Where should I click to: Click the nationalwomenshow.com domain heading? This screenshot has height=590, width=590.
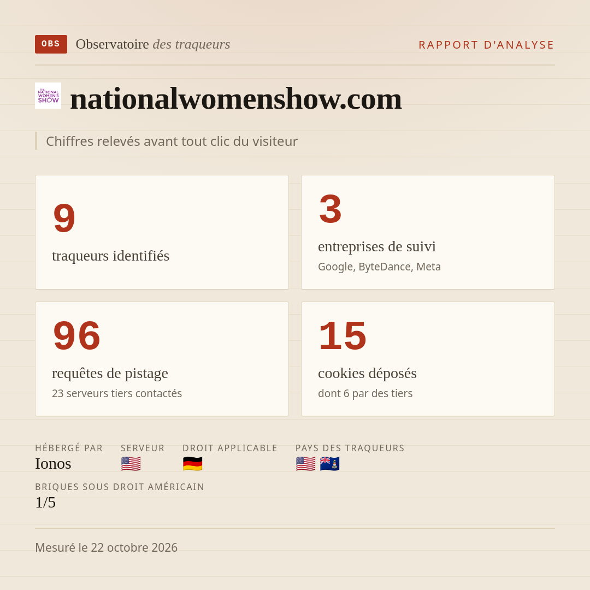pos(236,98)
